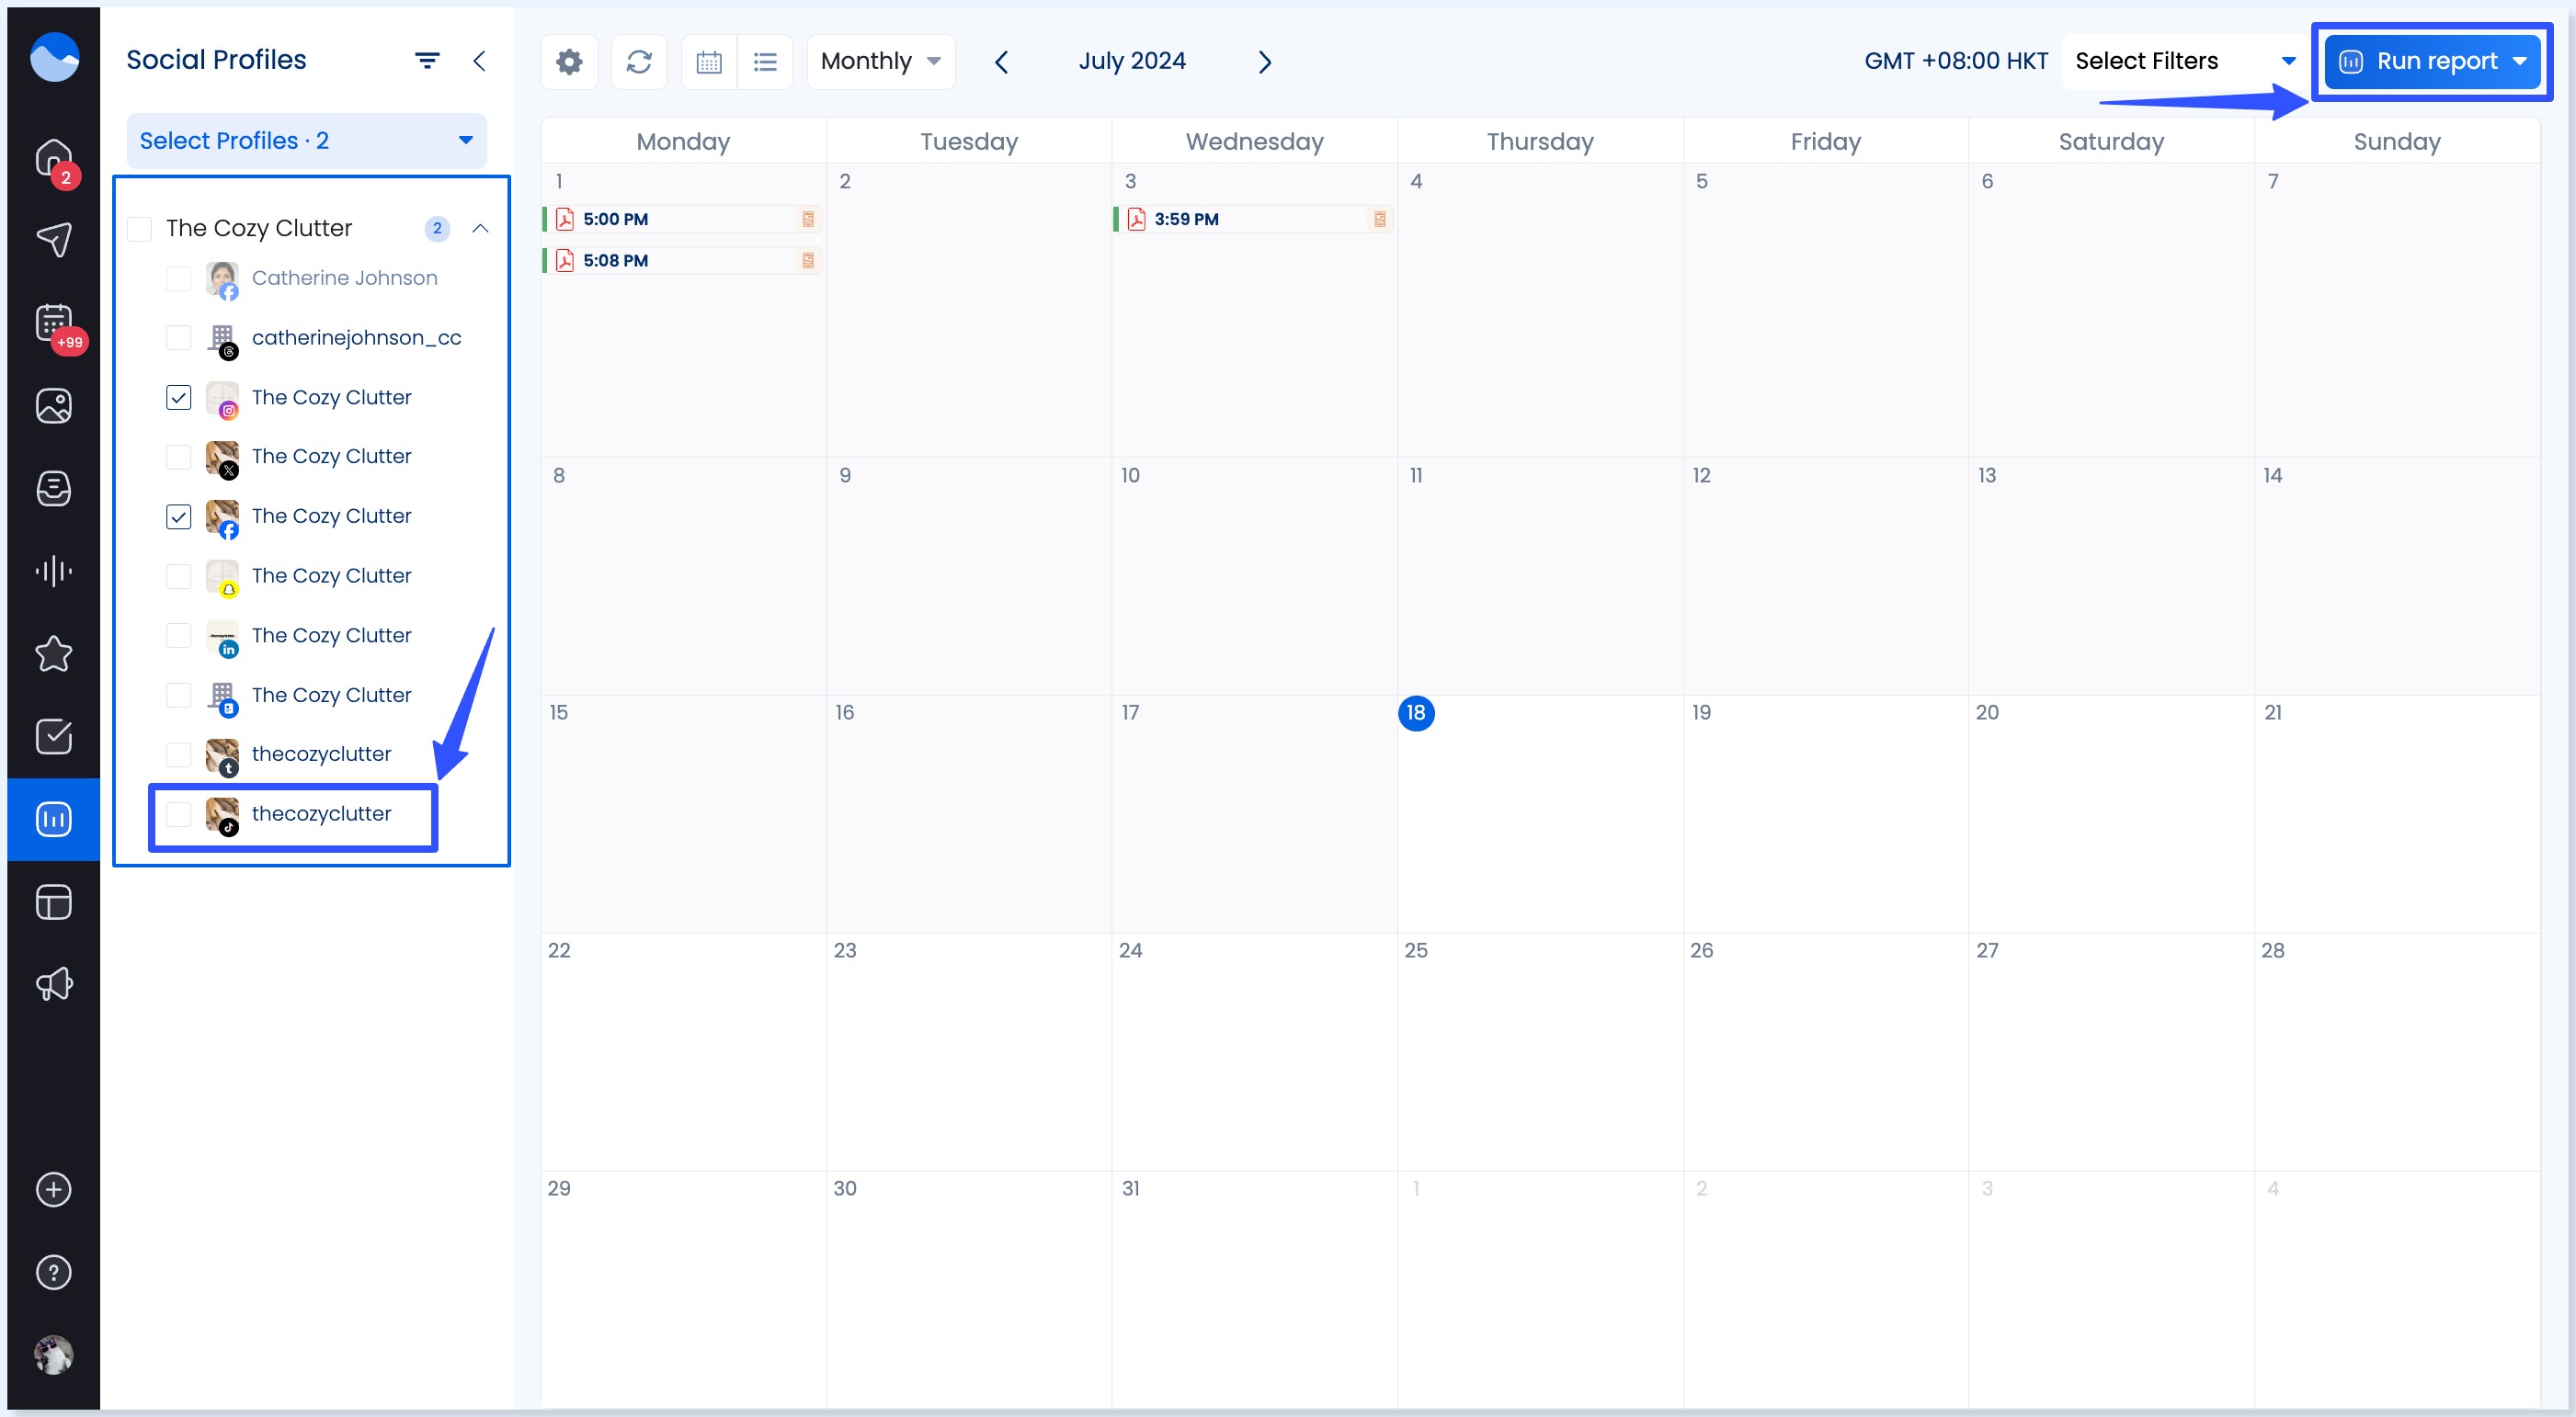The width and height of the screenshot is (2576, 1417).
Task: Switch to list view in calendar toolbar
Action: (765, 61)
